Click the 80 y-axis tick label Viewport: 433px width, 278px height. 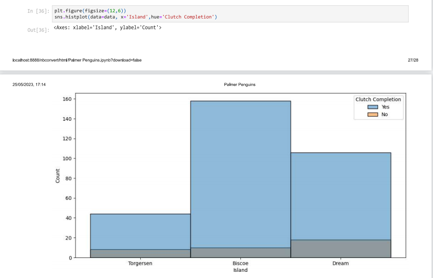click(68, 178)
